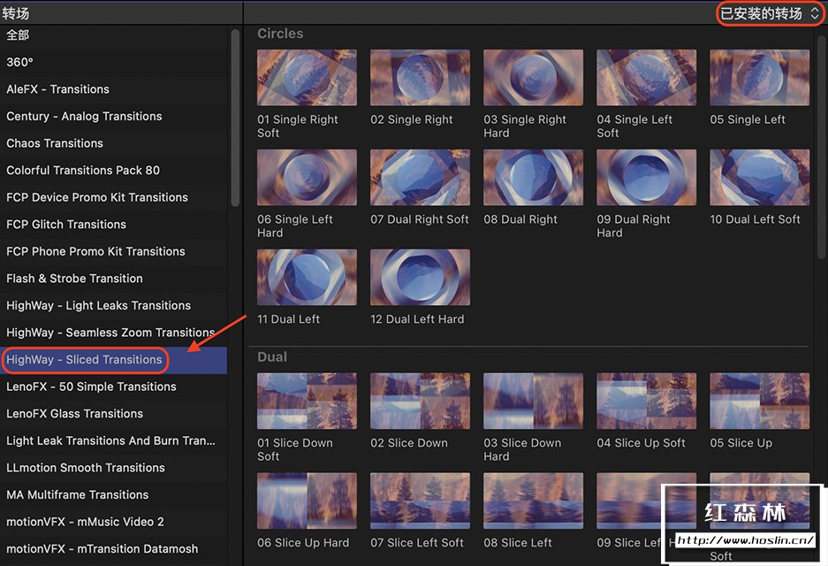Select 07 Slice Left Soft thumbnail
Viewport: 828px width, 566px height.
[420, 501]
